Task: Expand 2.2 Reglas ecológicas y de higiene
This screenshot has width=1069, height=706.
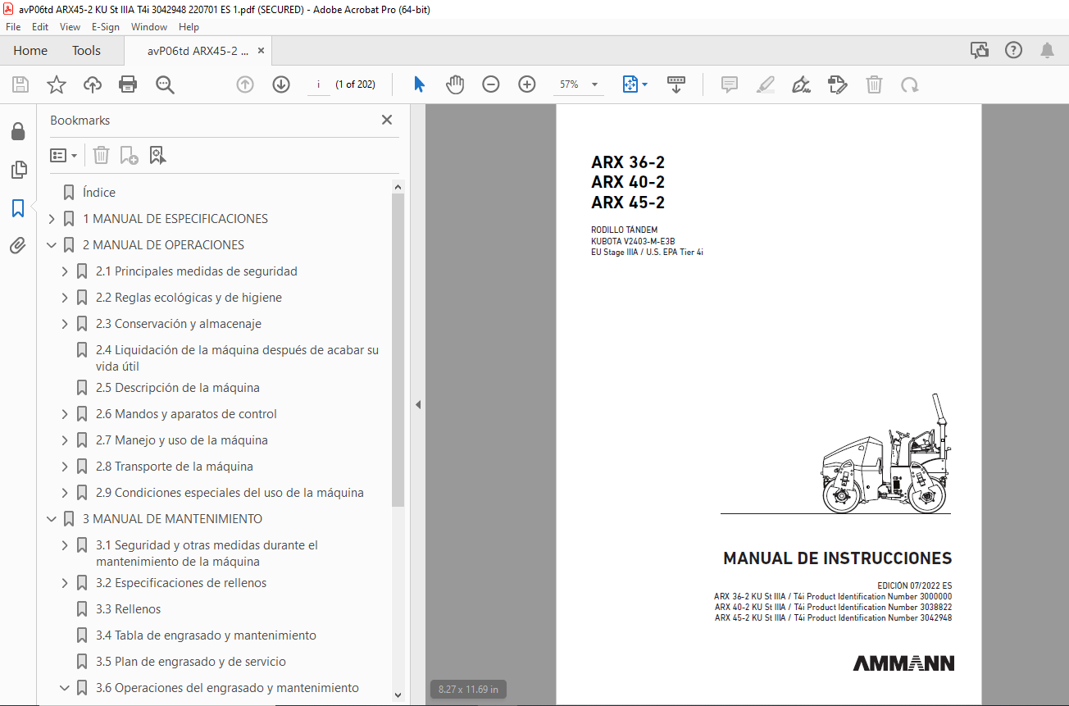Action: 65,298
